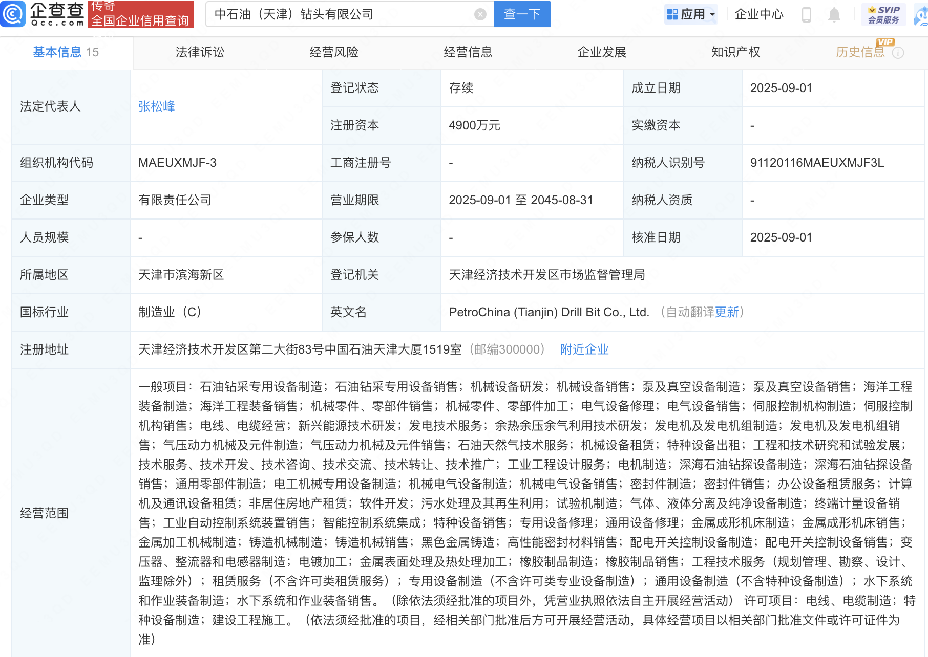Open the 附近企业 link
The image size is (928, 657).
click(x=584, y=349)
